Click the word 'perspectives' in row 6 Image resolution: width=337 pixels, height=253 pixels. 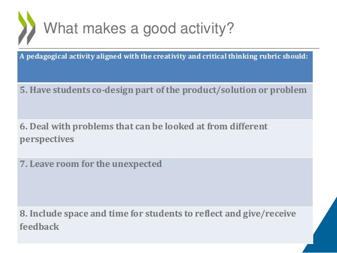pos(46,139)
